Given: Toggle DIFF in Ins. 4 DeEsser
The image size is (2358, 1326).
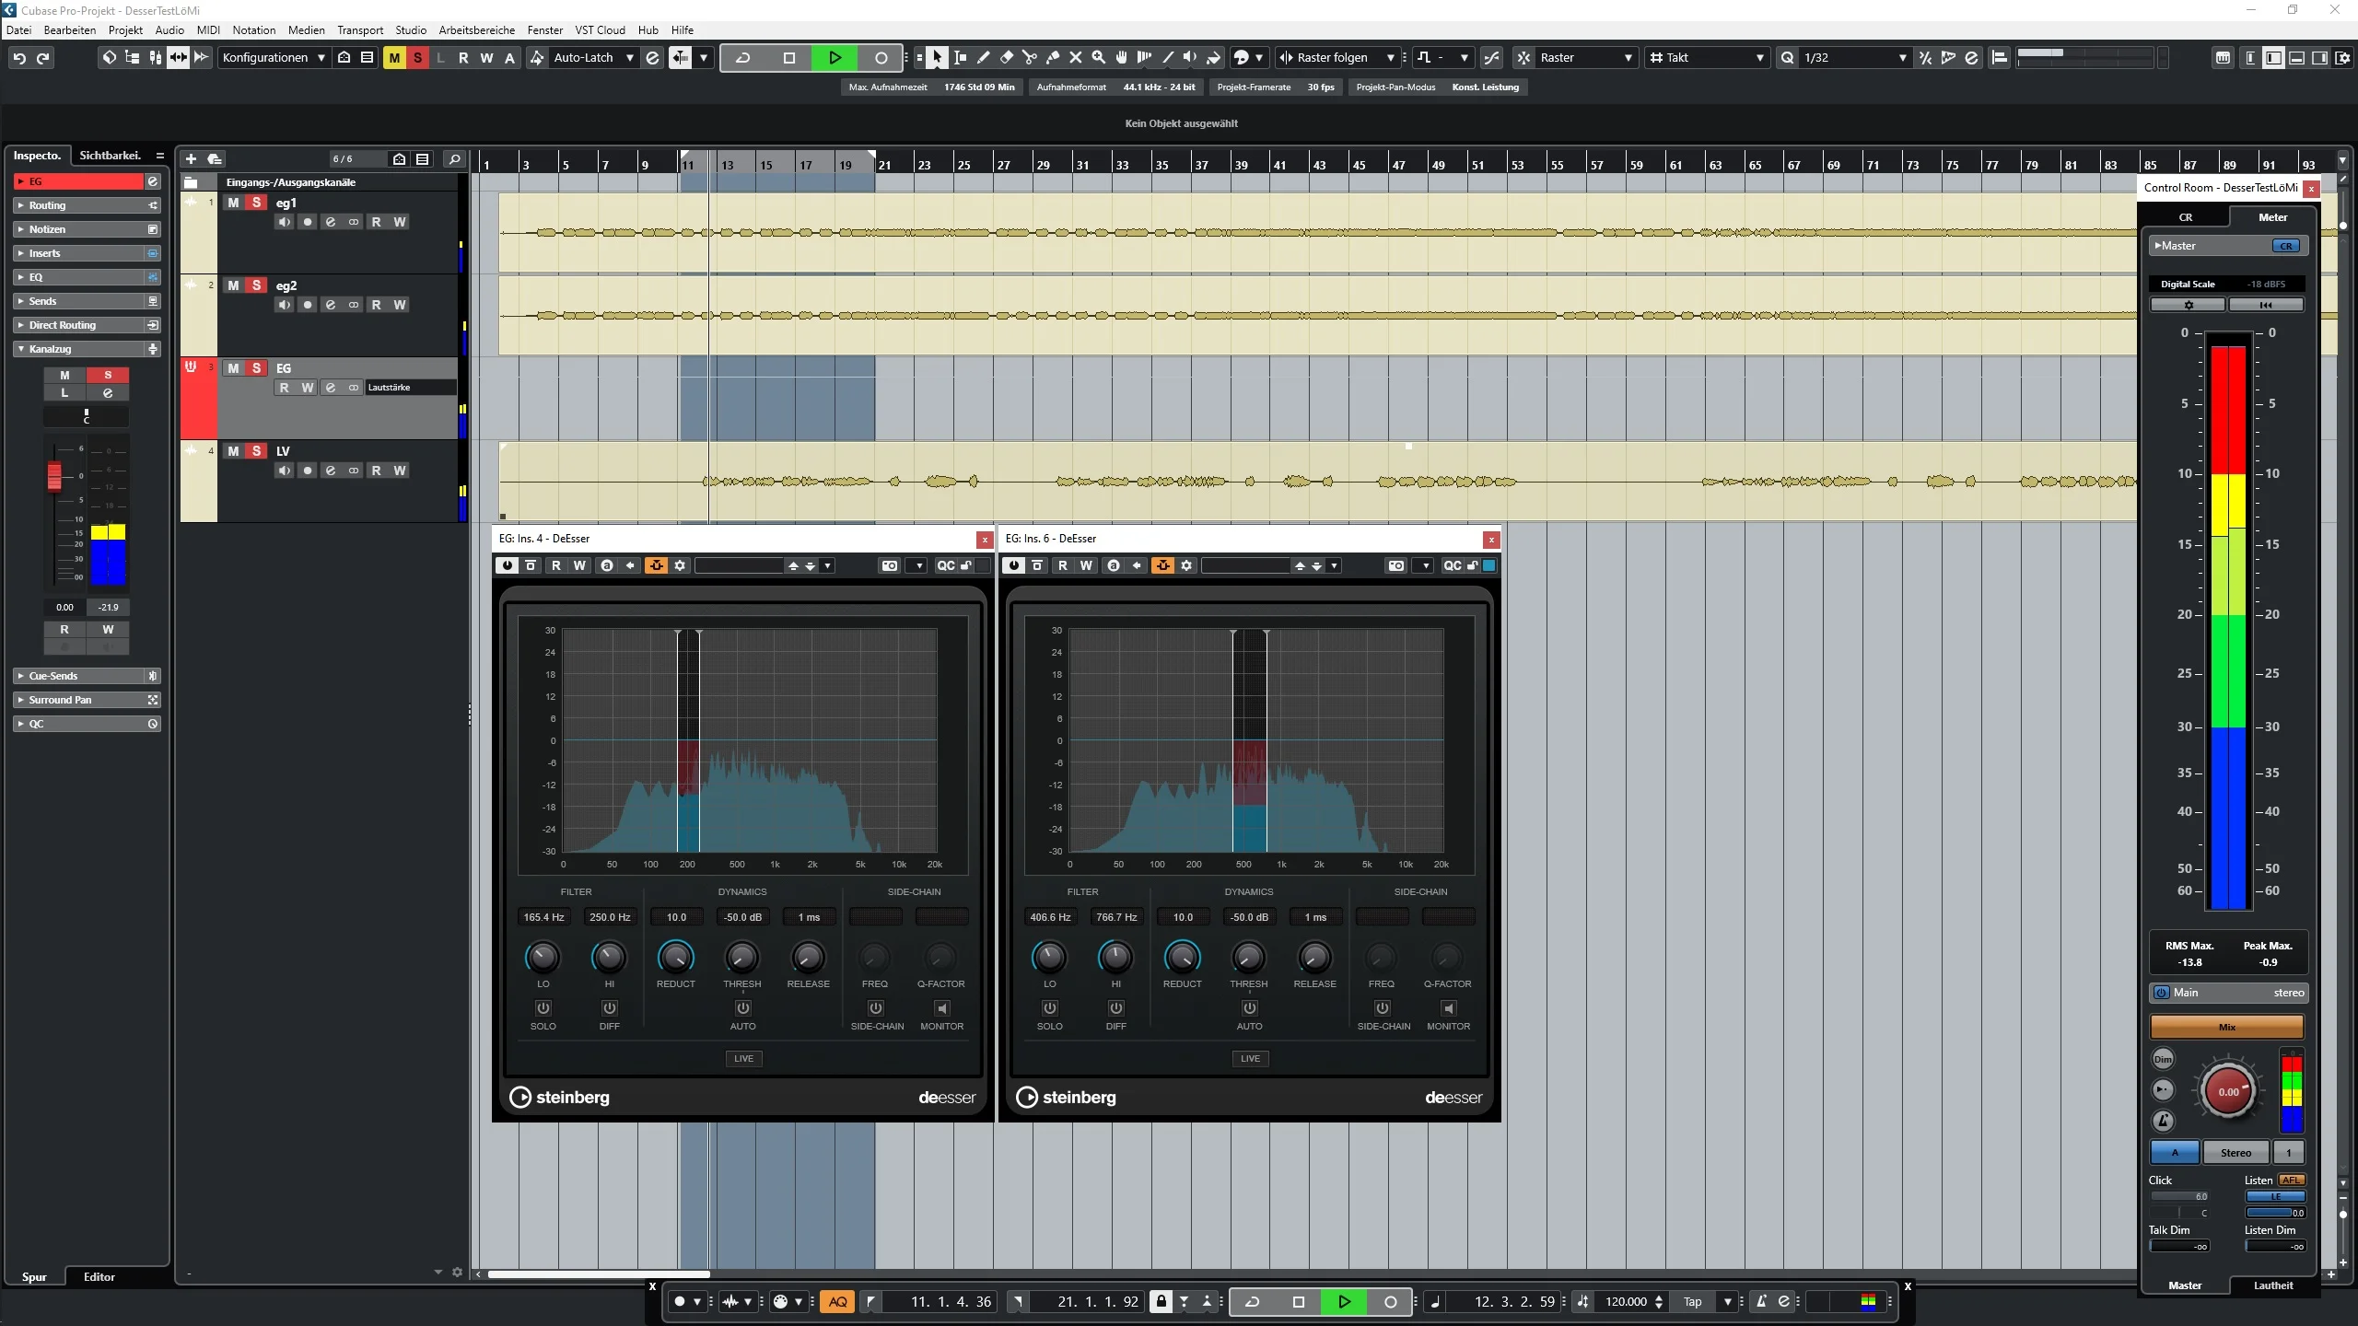Looking at the screenshot, I should tap(609, 1008).
